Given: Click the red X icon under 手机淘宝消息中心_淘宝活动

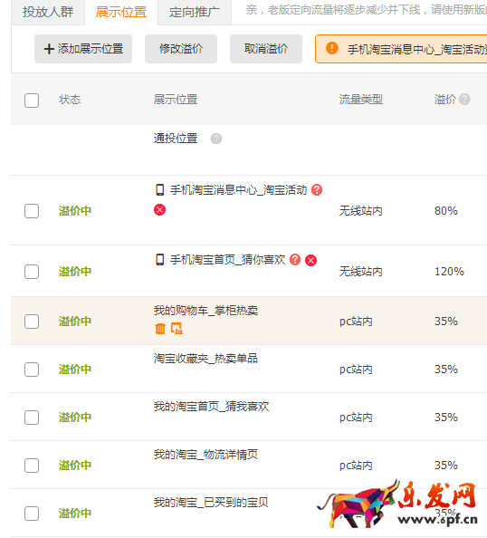Looking at the screenshot, I should tap(159, 209).
